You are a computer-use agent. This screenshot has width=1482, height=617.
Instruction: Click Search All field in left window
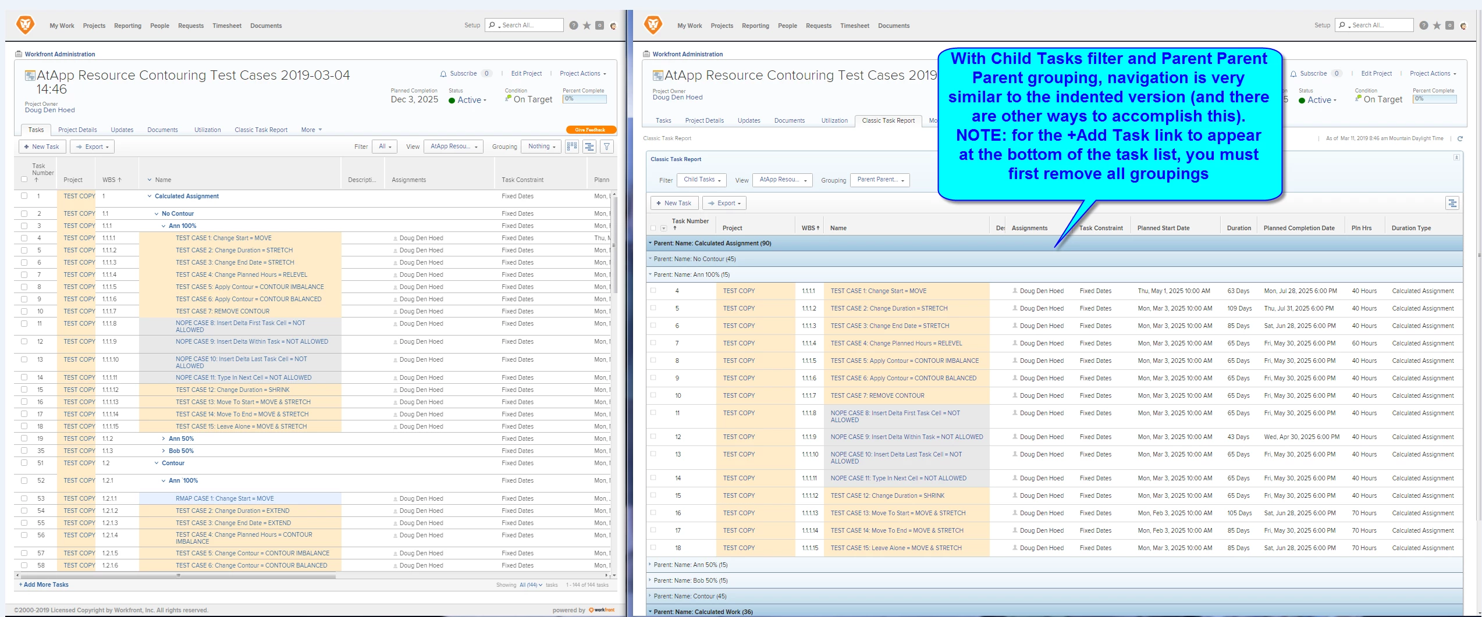[524, 25]
